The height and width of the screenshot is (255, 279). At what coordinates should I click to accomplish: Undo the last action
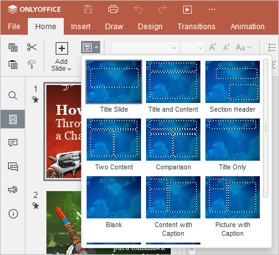pyautogui.click(x=138, y=9)
